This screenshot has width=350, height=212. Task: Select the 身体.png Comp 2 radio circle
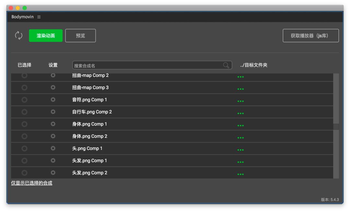pyautogui.click(x=24, y=136)
